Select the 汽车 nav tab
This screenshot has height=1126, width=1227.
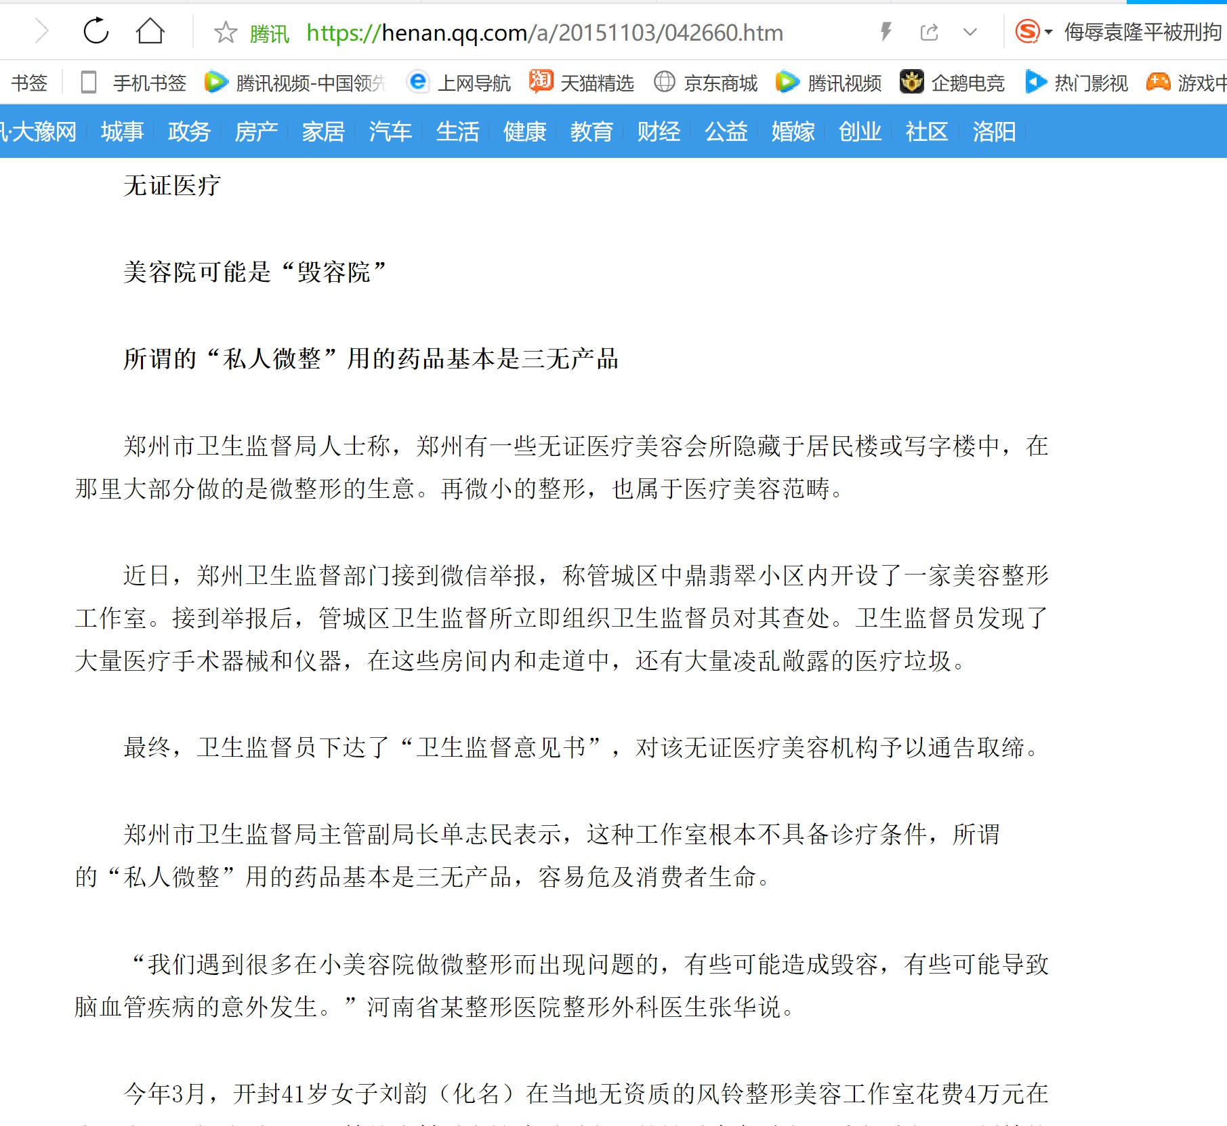click(390, 131)
